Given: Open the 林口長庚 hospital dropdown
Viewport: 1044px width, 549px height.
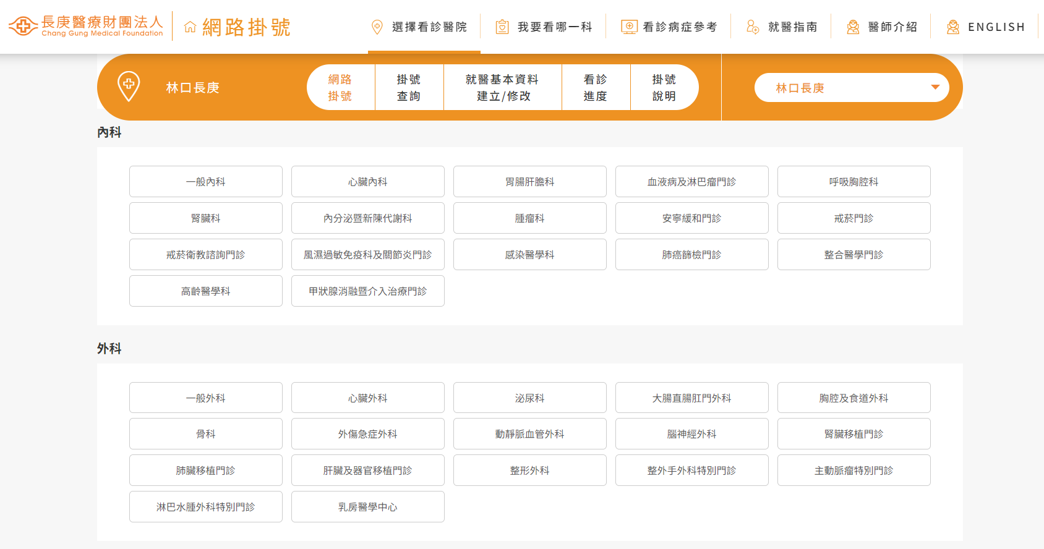Looking at the screenshot, I should pos(852,88).
